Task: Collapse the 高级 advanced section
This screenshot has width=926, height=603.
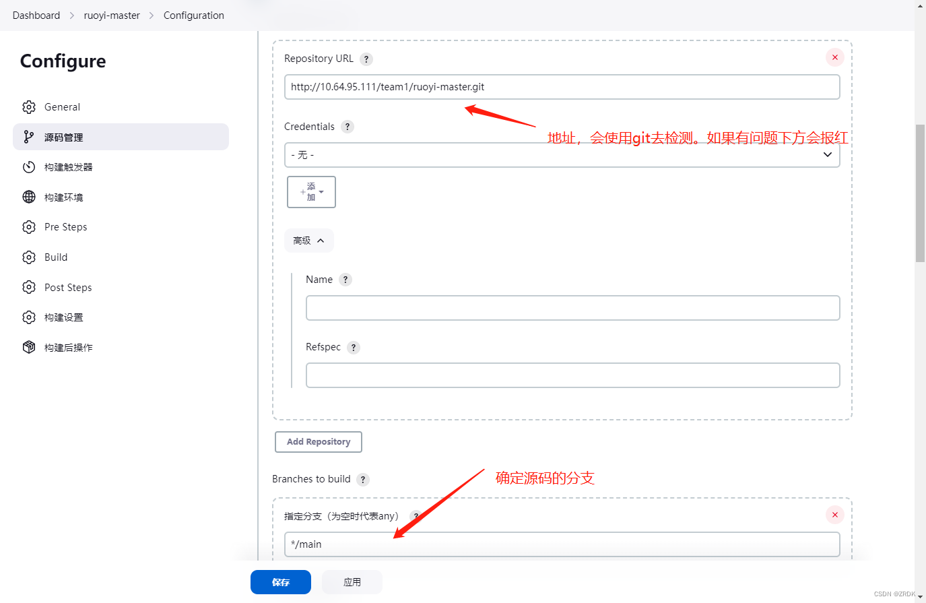Action: click(x=309, y=241)
